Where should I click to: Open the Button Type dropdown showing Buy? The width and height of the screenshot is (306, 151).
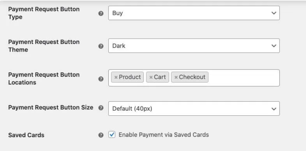194,13
